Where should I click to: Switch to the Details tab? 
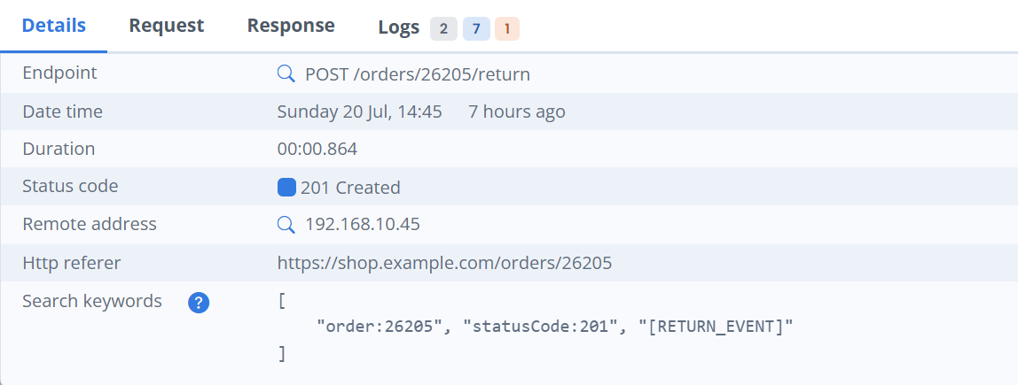(x=54, y=26)
